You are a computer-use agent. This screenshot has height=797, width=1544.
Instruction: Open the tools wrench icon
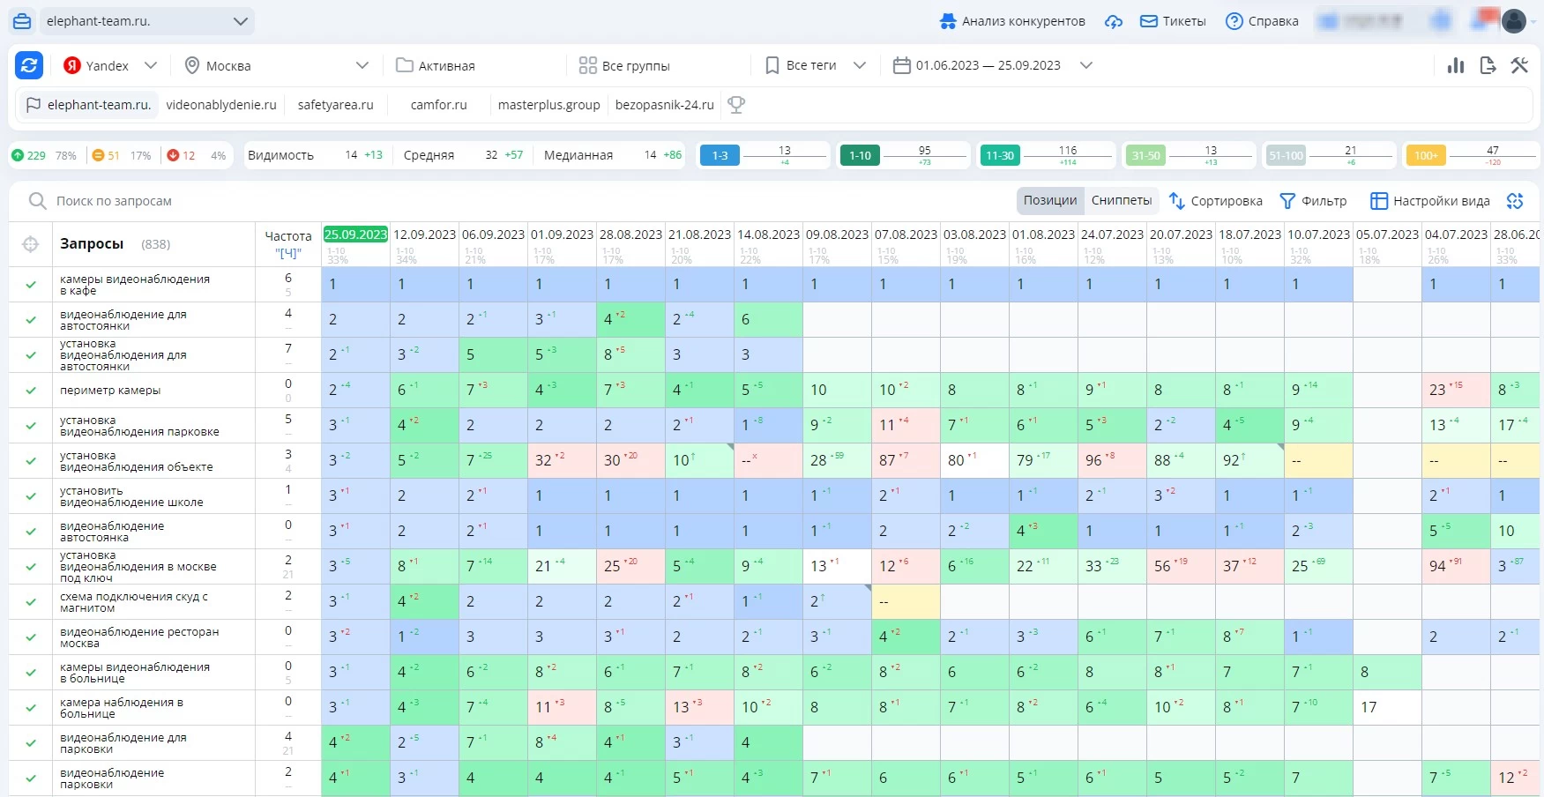point(1519,65)
